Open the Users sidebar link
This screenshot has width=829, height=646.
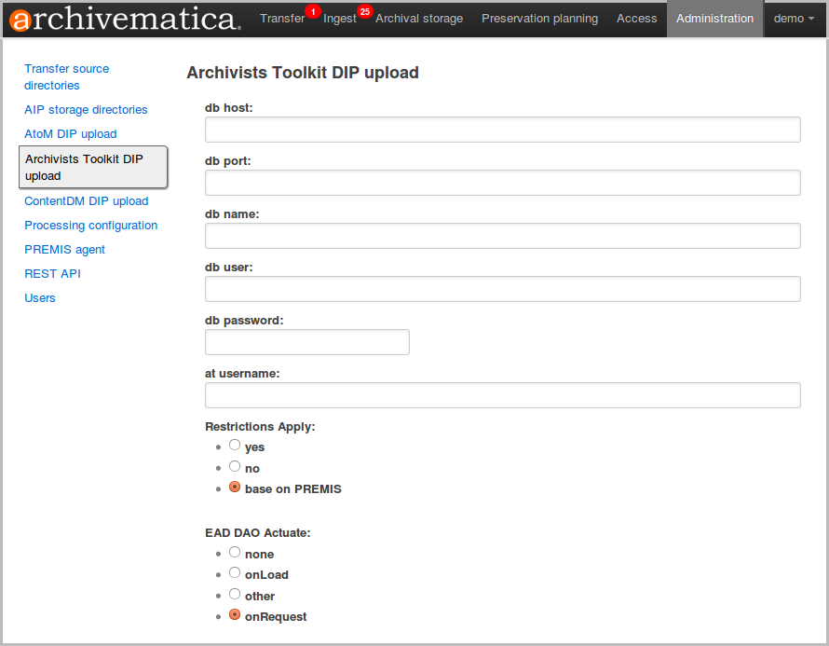pyautogui.click(x=40, y=298)
